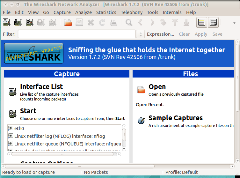This screenshot has width=240, height=178.
Task: Click the welcome page vertical scroll down arrow
Action: pos(237,161)
